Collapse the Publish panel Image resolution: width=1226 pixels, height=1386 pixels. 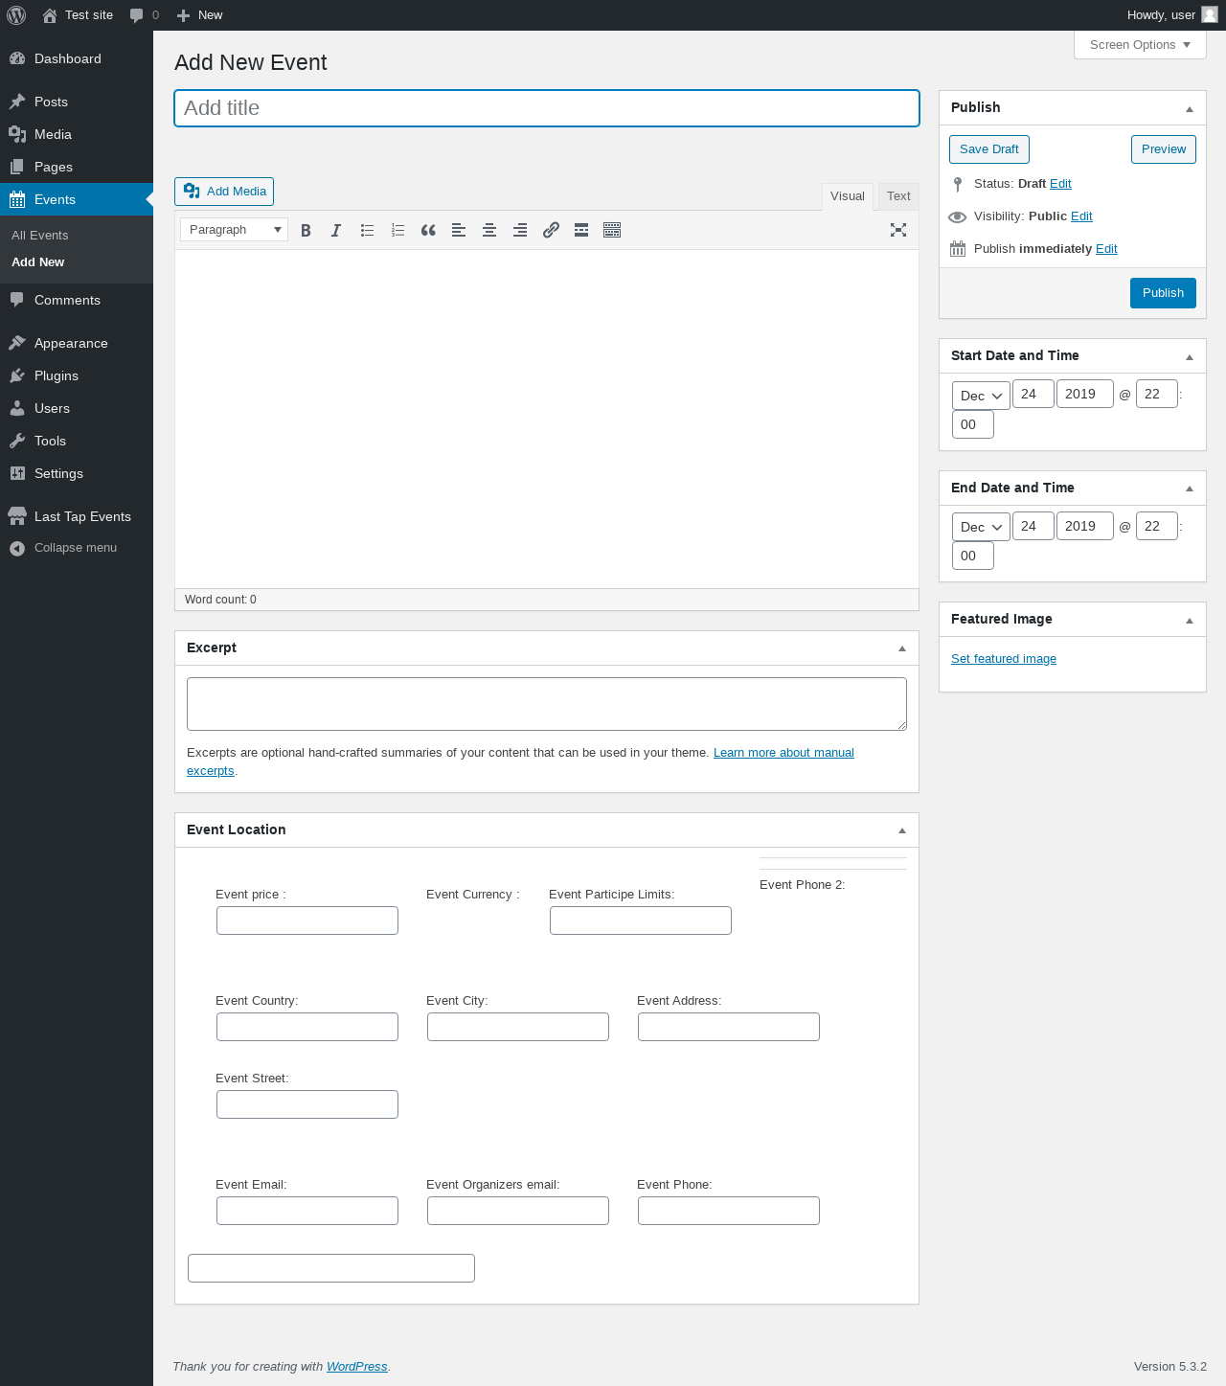pos(1190,108)
